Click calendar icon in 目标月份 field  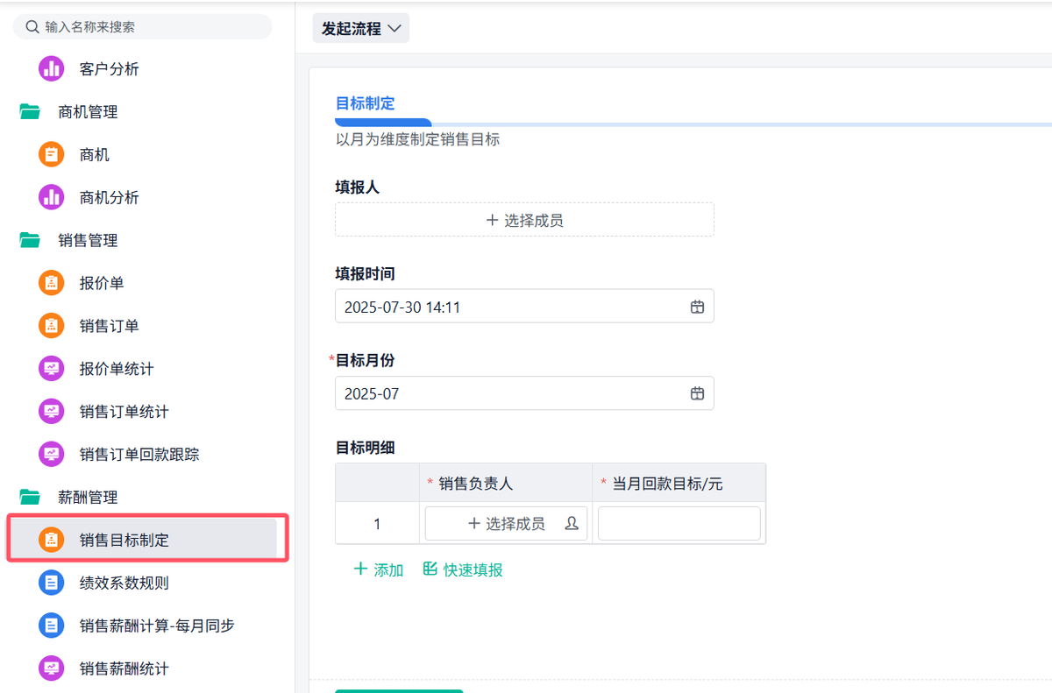[697, 393]
